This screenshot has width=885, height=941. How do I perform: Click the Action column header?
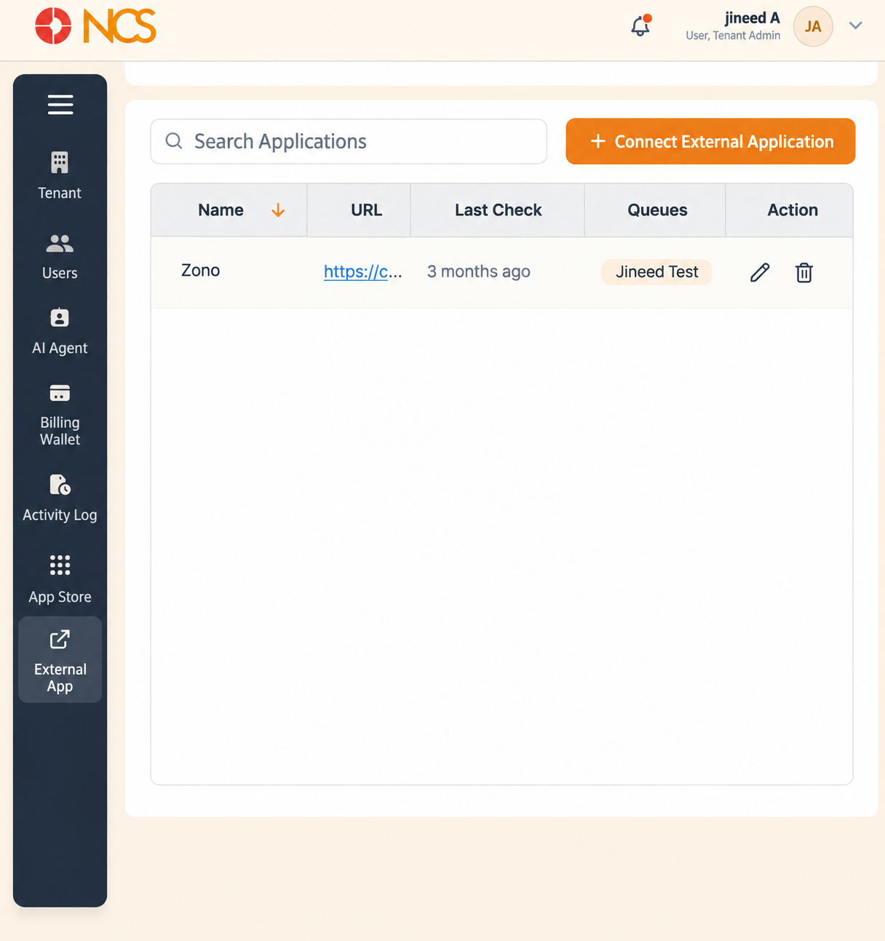pos(789,210)
